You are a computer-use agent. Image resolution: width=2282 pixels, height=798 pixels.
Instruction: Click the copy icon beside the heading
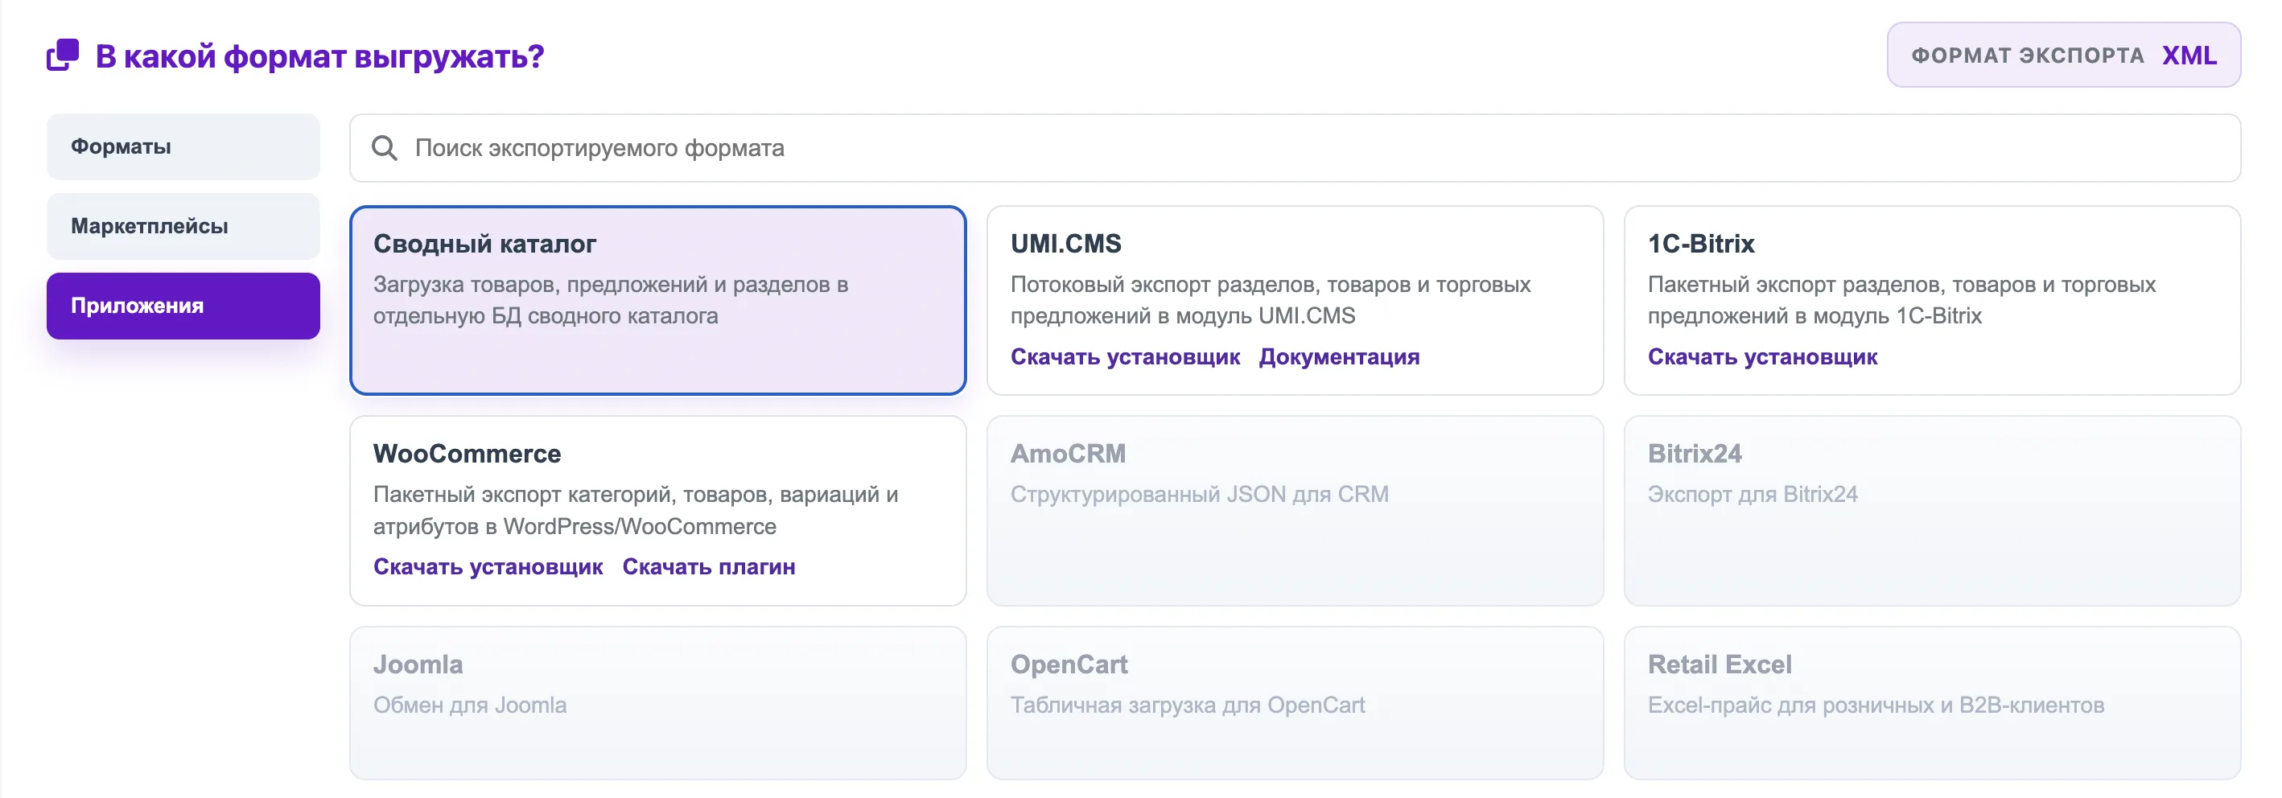click(x=63, y=55)
